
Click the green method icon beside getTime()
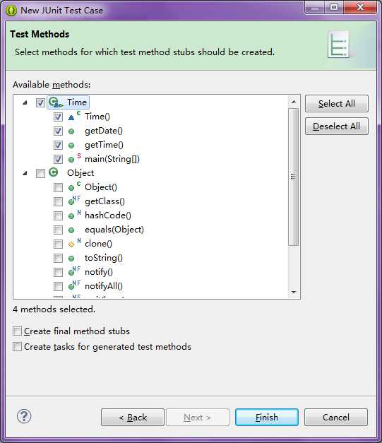click(71, 146)
